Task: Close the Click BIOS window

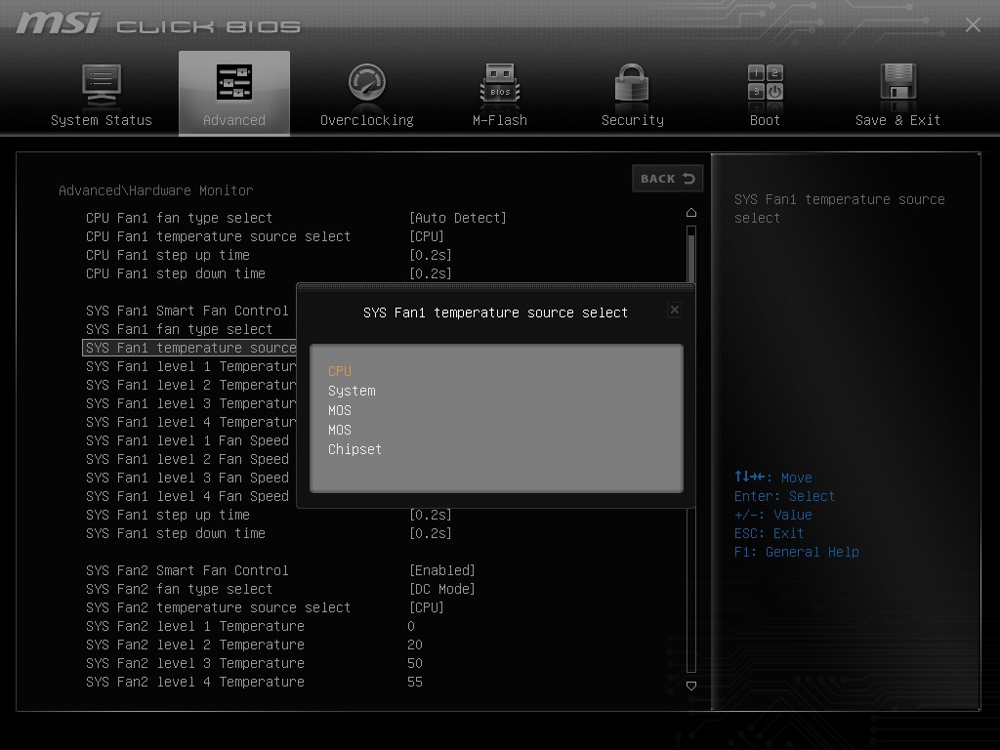Action: point(973,24)
